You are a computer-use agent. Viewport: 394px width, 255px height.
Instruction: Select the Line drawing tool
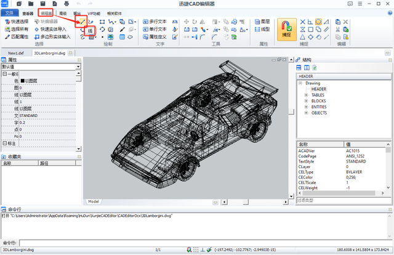point(82,22)
